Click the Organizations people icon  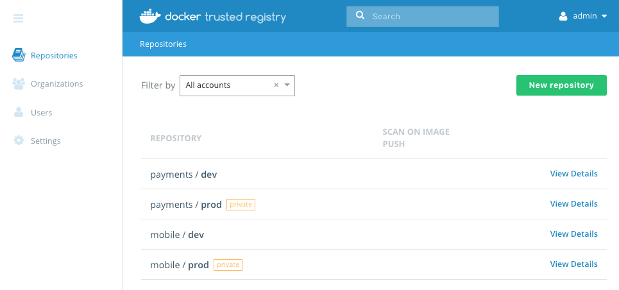pos(19,83)
